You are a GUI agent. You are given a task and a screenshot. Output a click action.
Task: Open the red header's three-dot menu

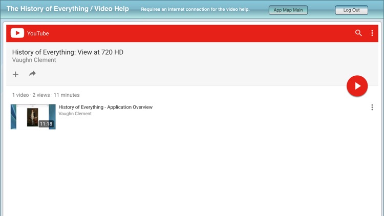[372, 33]
